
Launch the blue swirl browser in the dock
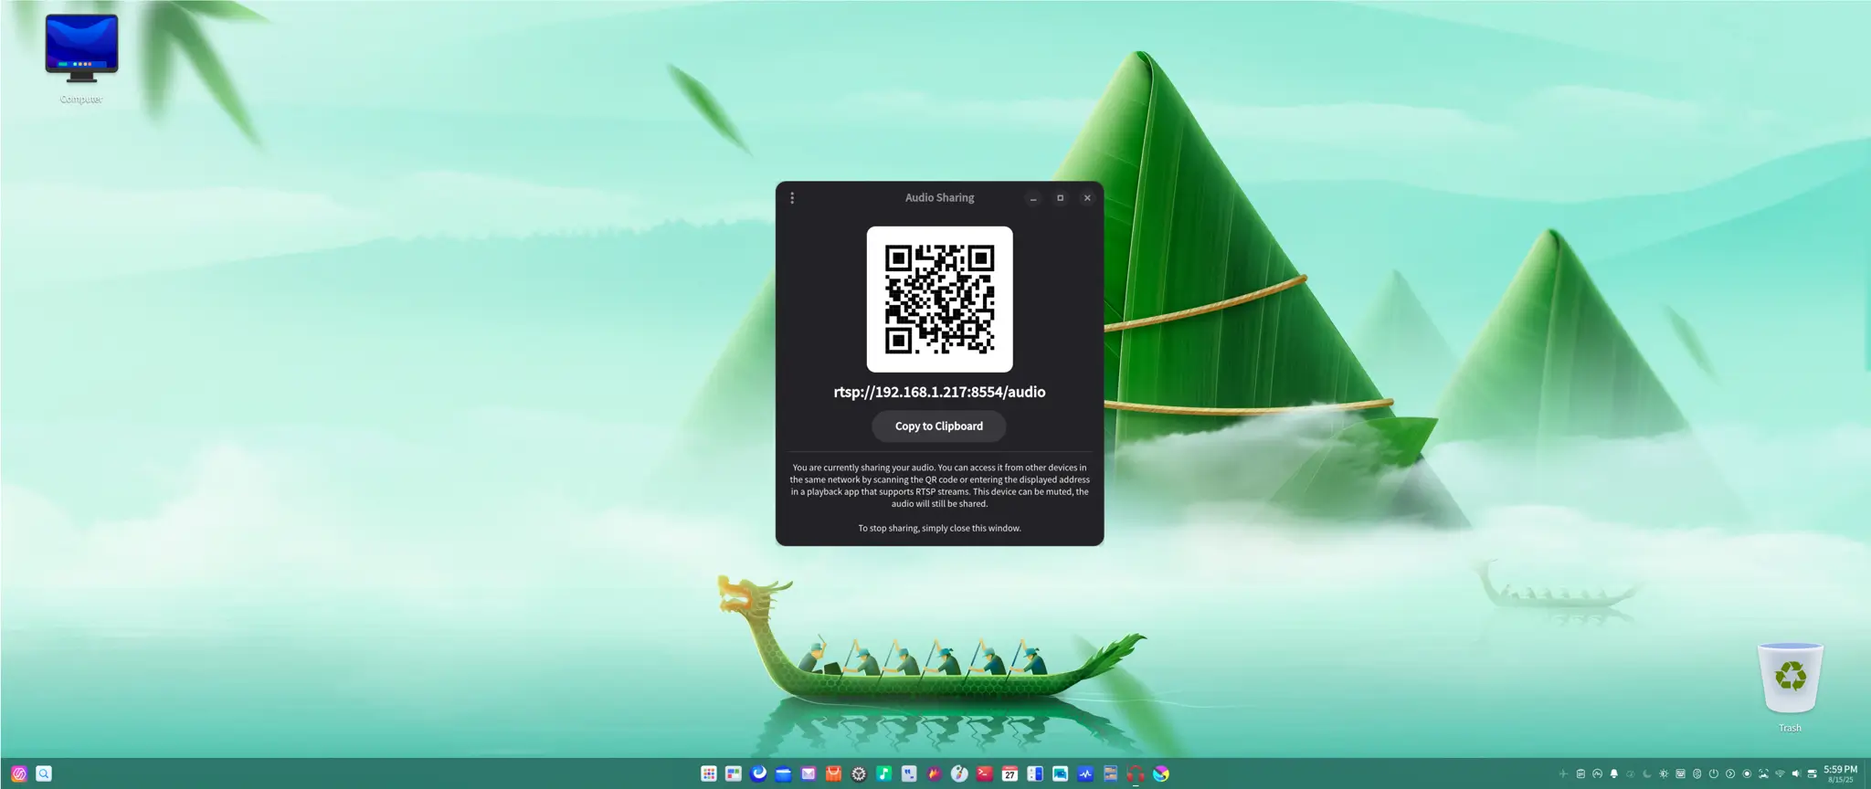pos(758,773)
